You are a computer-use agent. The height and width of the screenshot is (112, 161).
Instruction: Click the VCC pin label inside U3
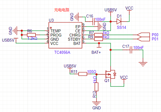coord(54,43)
